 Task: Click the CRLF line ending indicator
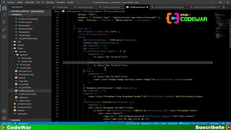click(164, 123)
